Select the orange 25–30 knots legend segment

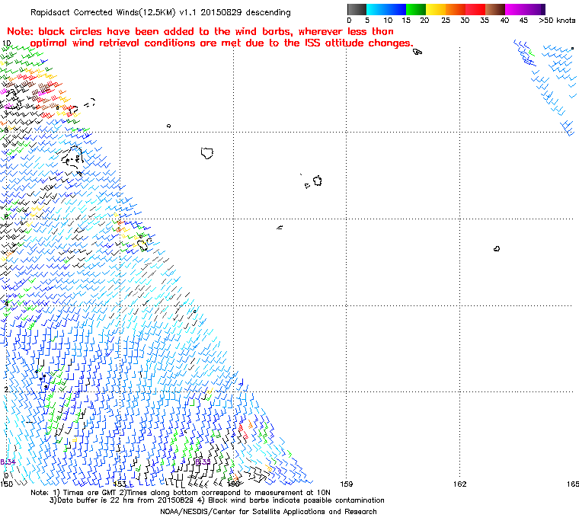point(456,9)
